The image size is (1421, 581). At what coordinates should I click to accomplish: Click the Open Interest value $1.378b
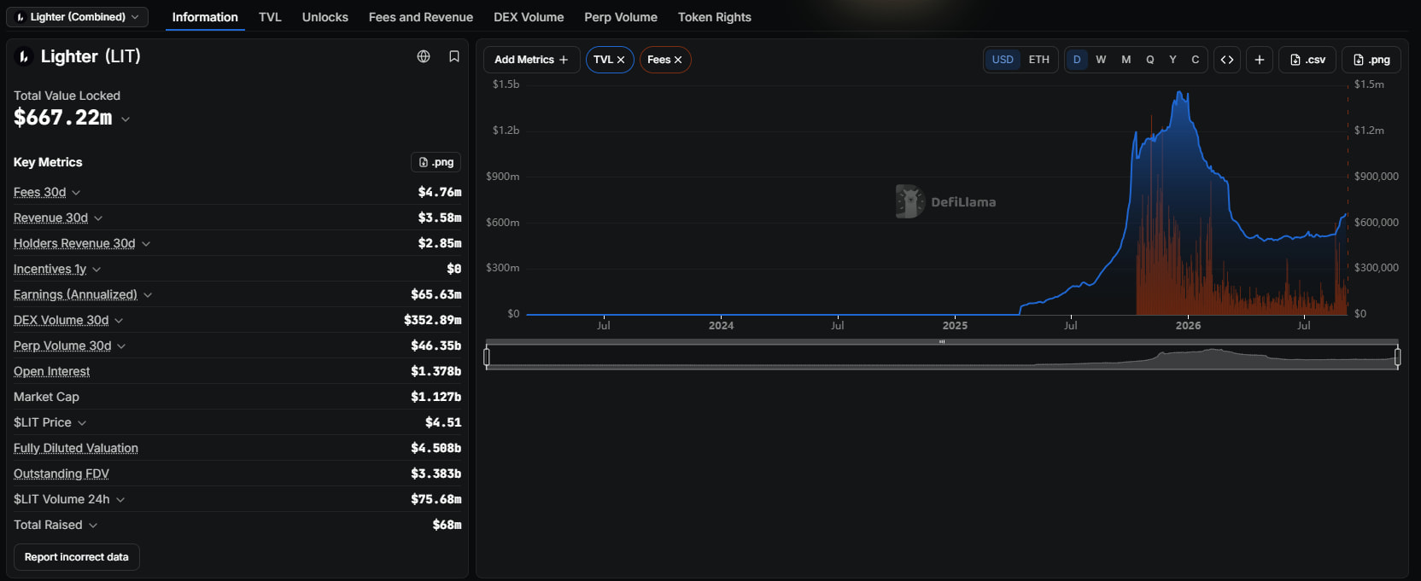436,371
